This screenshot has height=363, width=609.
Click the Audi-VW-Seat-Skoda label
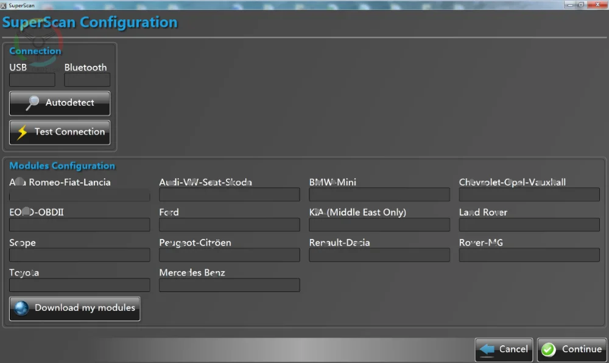tap(205, 182)
